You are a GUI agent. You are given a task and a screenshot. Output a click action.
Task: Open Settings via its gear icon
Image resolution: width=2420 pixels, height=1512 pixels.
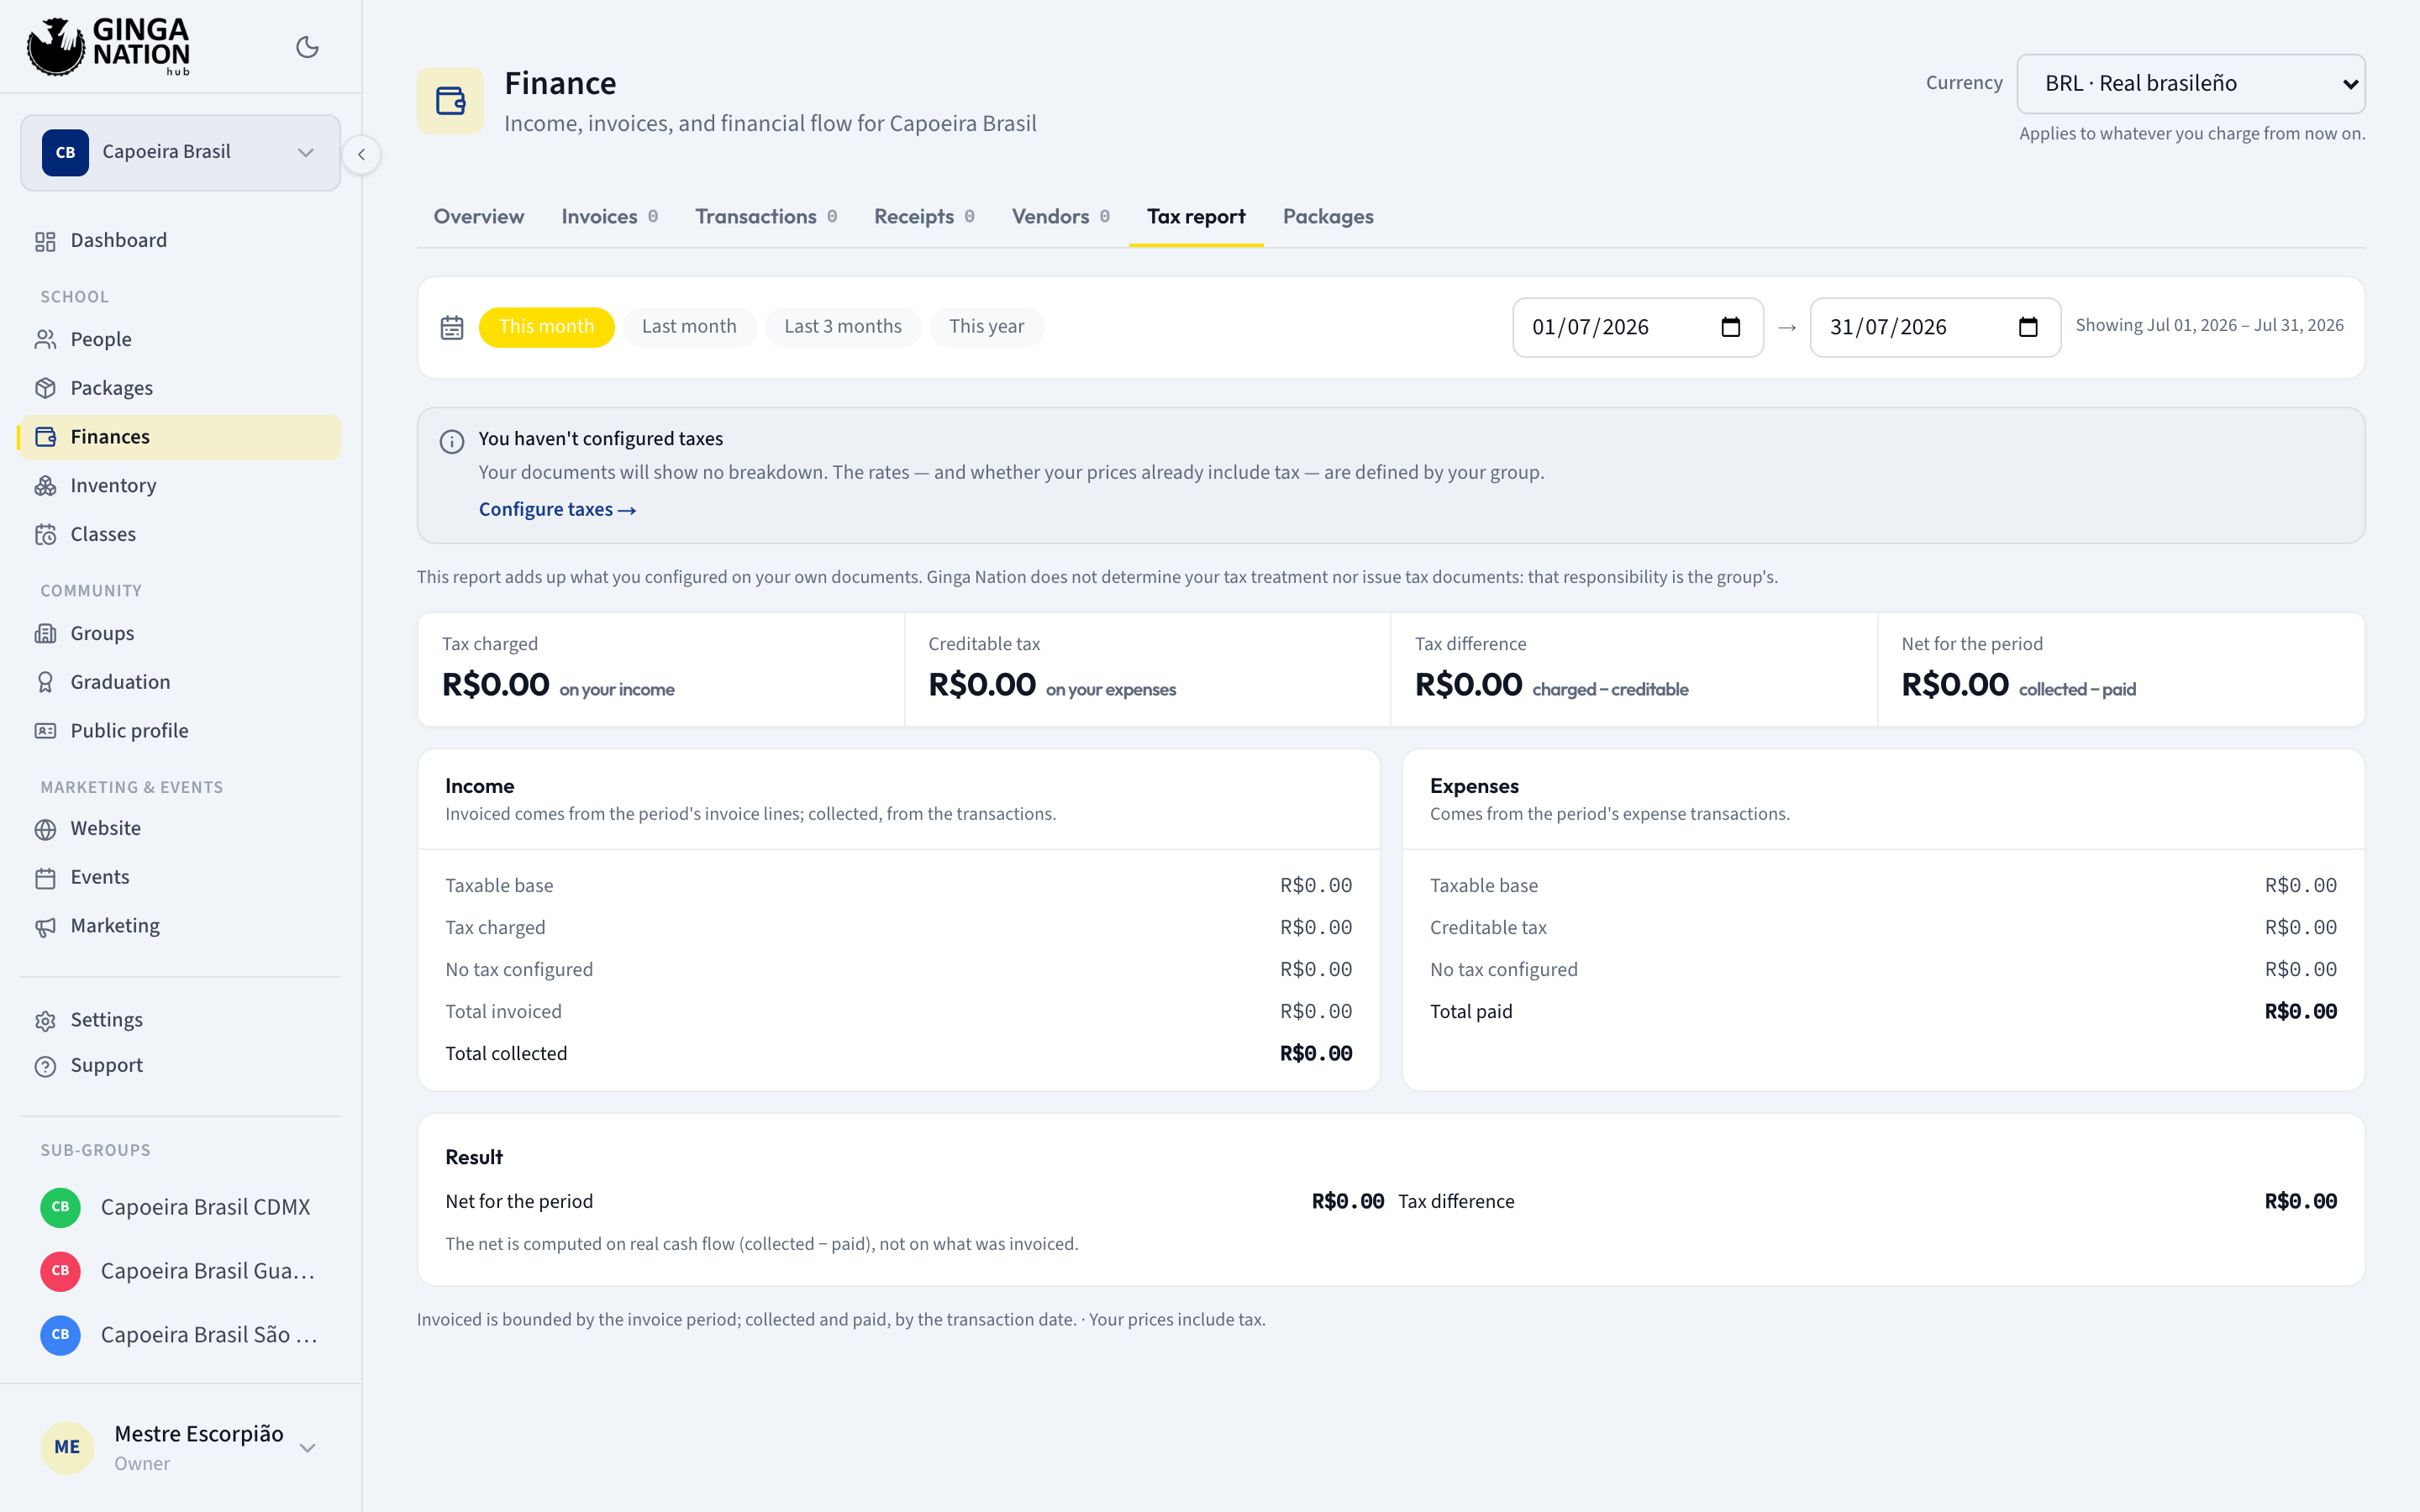coord(45,1021)
